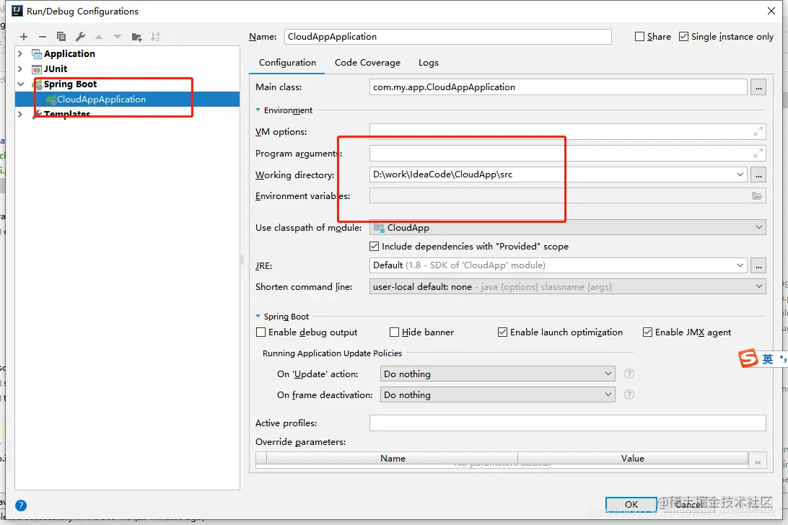
Task: Select CloudAppApplication in the tree
Action: [101, 100]
